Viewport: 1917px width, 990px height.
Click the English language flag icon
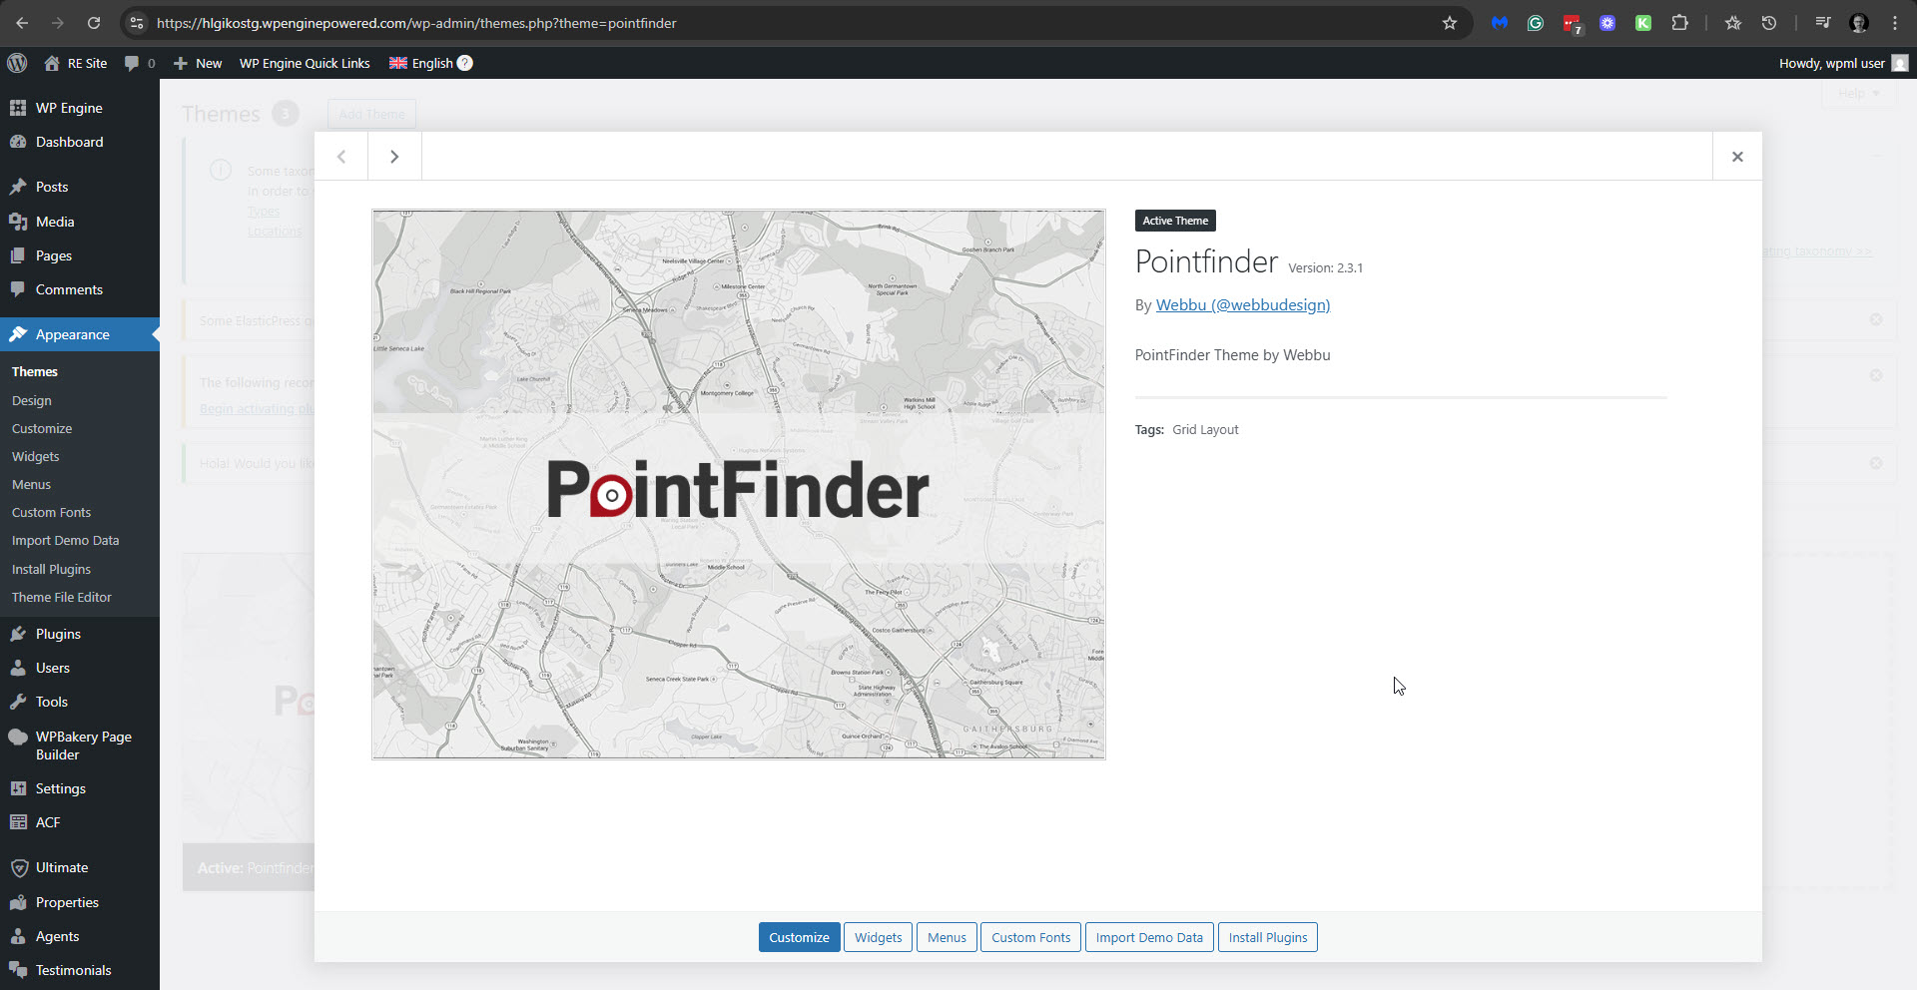(398, 63)
